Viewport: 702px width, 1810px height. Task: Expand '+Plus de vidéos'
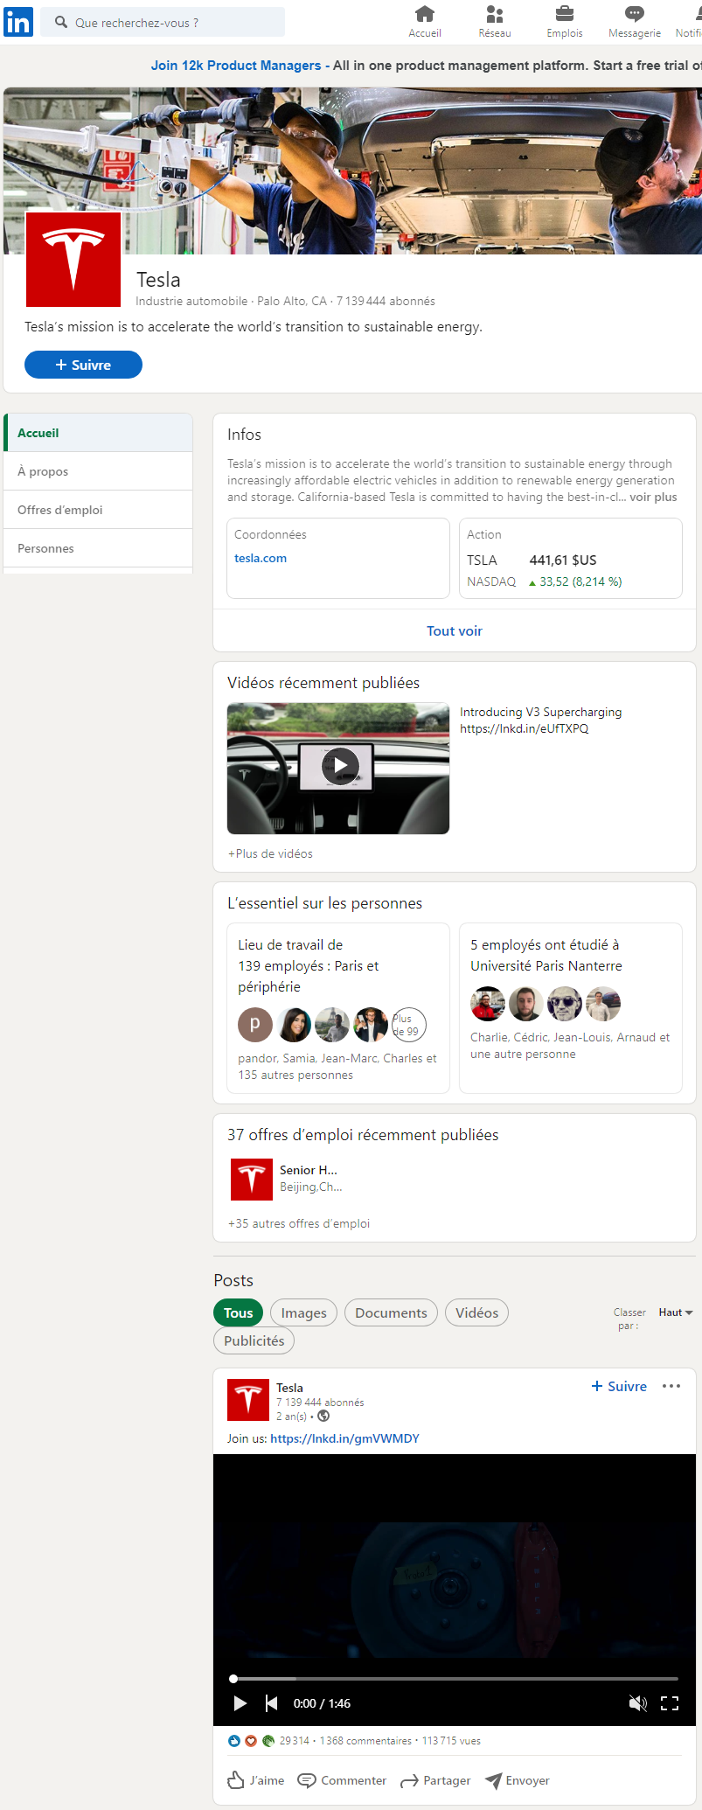[x=270, y=853]
